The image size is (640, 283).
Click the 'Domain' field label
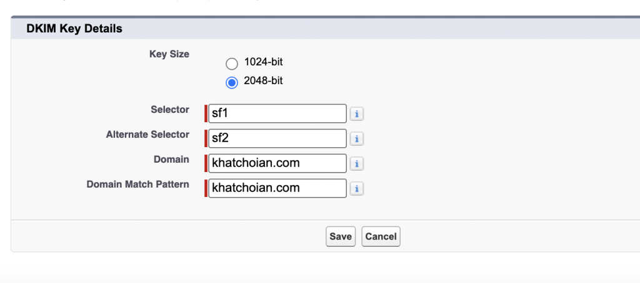pos(171,160)
